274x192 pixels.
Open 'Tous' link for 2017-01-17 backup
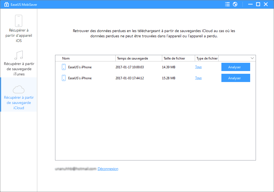[198, 67]
